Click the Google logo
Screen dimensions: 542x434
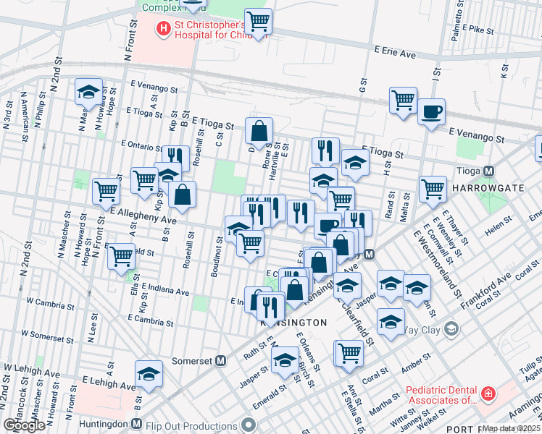pos(25,425)
